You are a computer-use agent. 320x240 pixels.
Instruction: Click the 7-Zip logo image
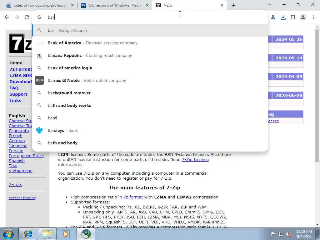point(20,43)
